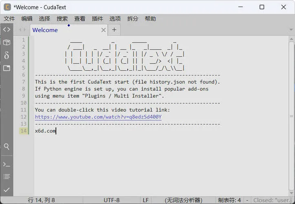295x204 pixels.
Task: Click the tab size 制表符: 4 field
Action: point(229,200)
